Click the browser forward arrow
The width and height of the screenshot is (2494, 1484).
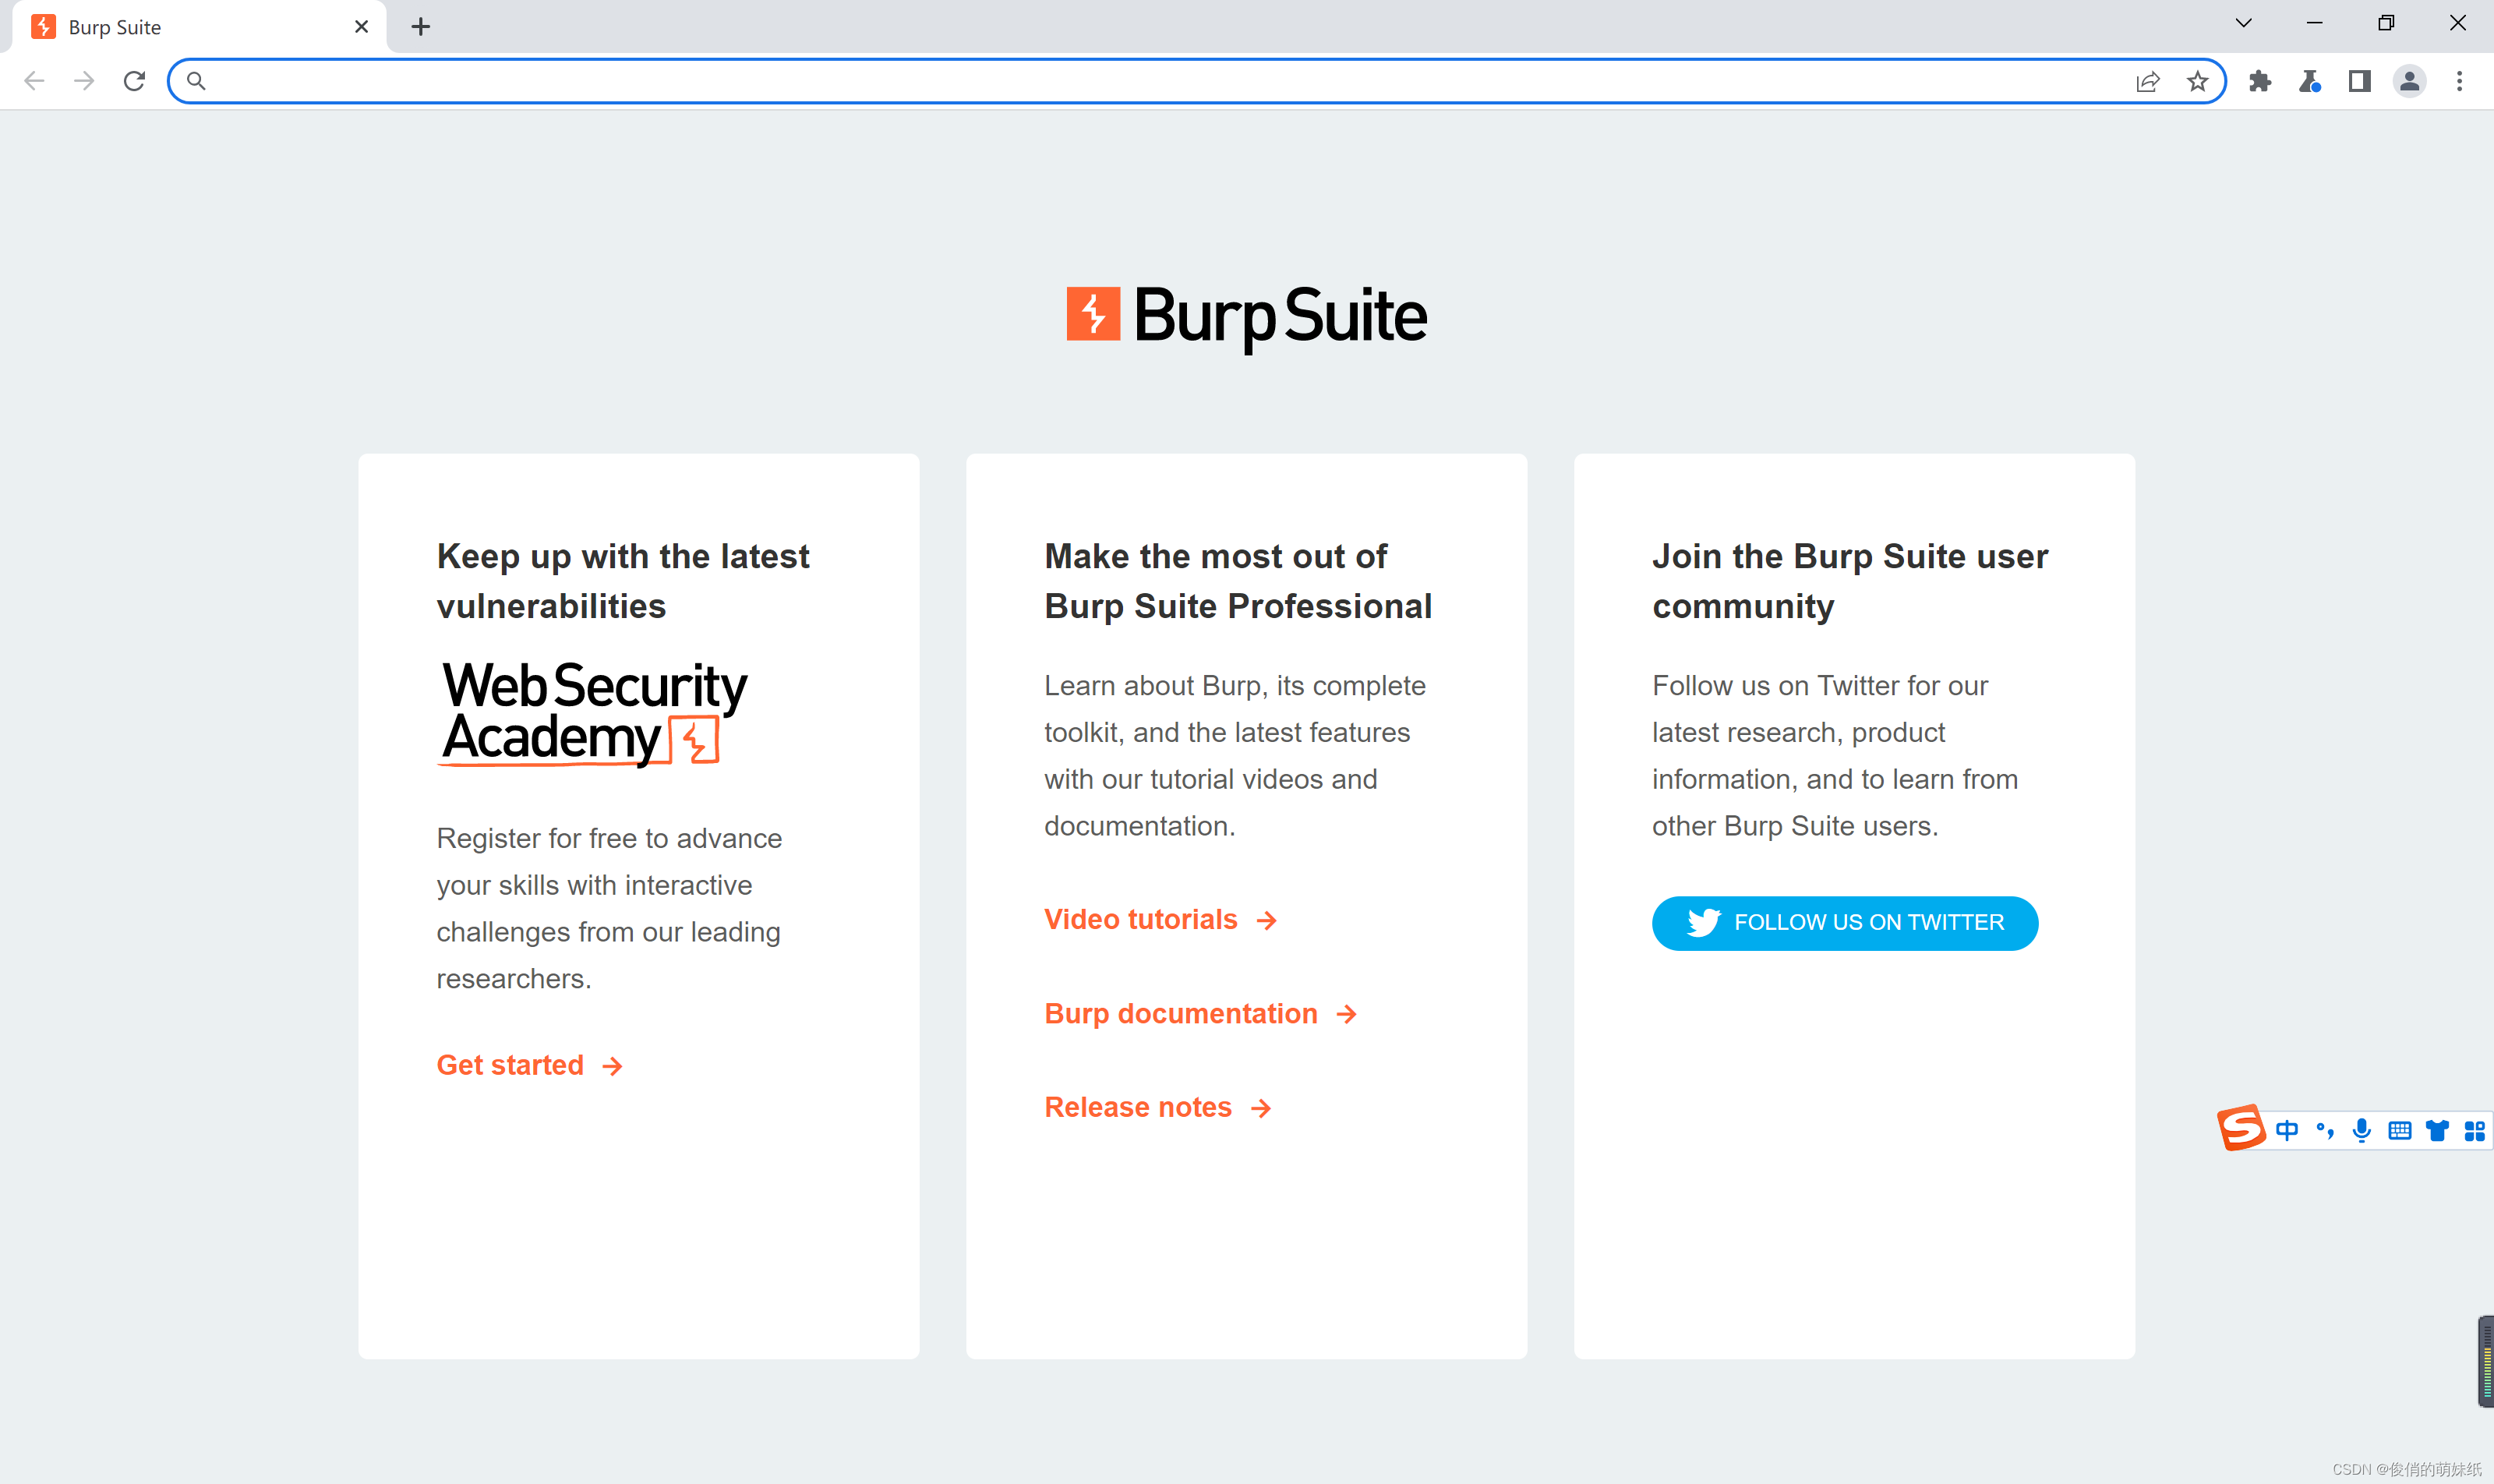[x=84, y=81]
